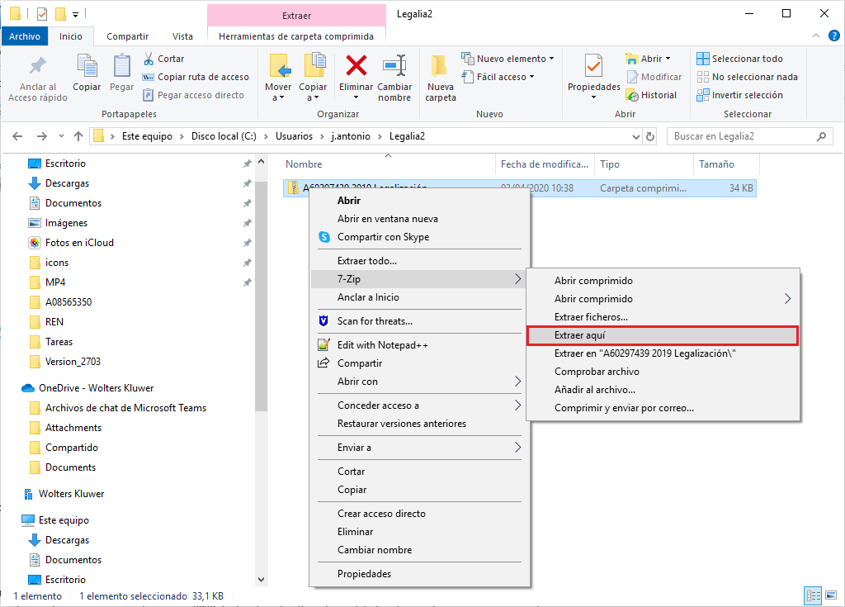Expand the Nuevo elemento dropdown

click(551, 59)
